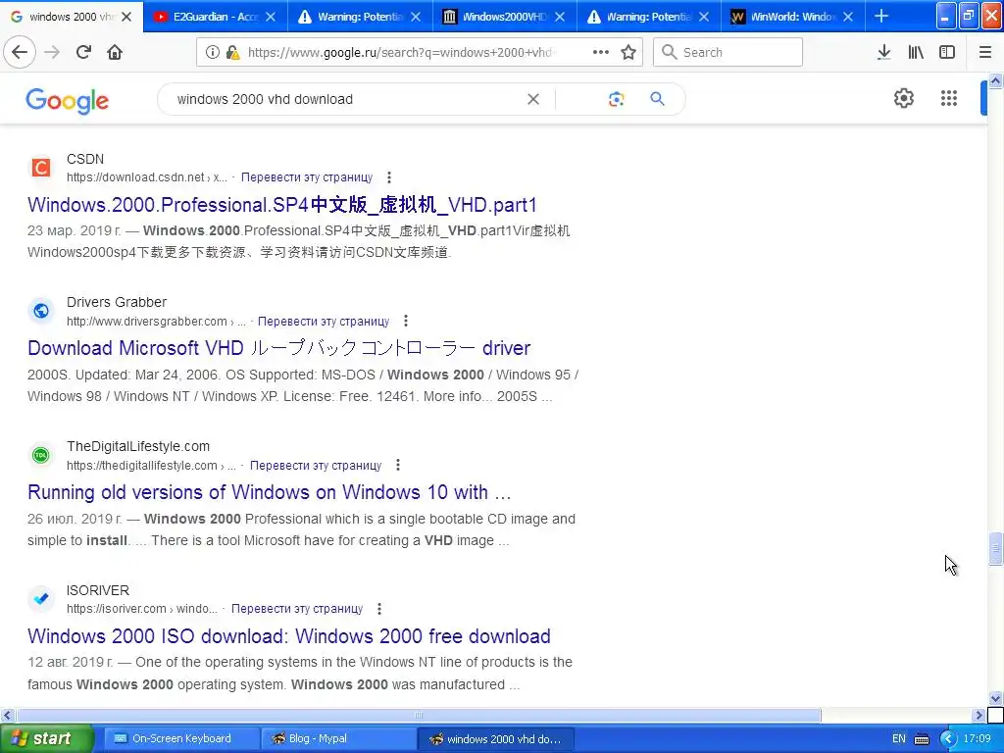Switch to Blog - Mypal taskbar window

click(x=338, y=738)
